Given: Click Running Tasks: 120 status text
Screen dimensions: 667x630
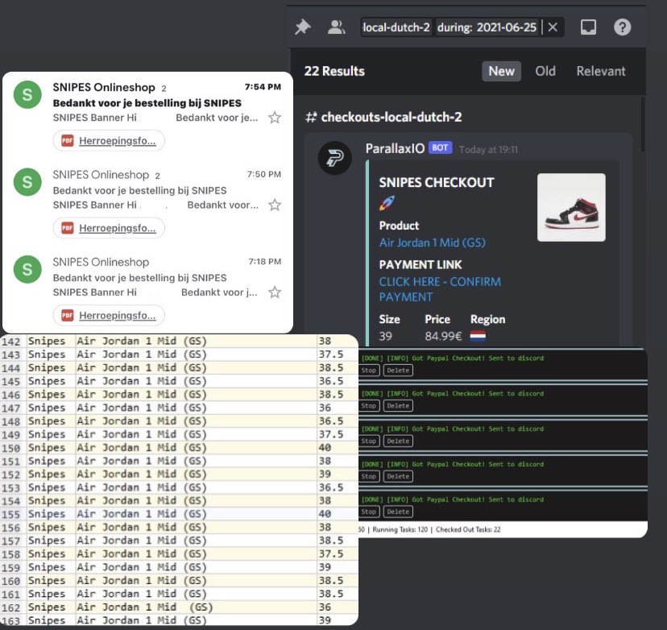Looking at the screenshot, I should pyautogui.click(x=400, y=529).
